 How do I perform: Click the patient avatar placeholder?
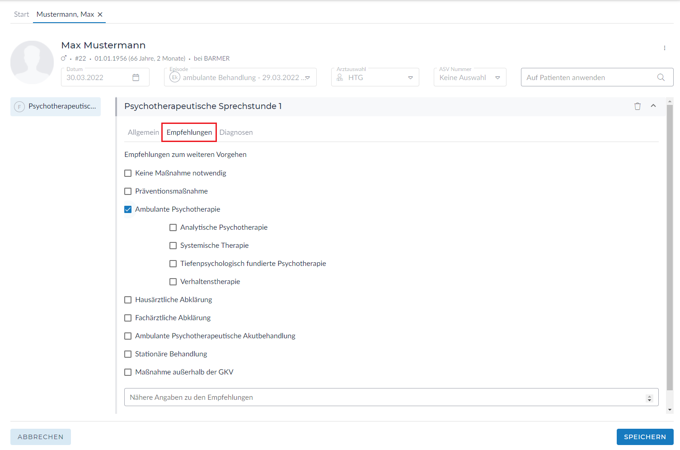tap(32, 62)
